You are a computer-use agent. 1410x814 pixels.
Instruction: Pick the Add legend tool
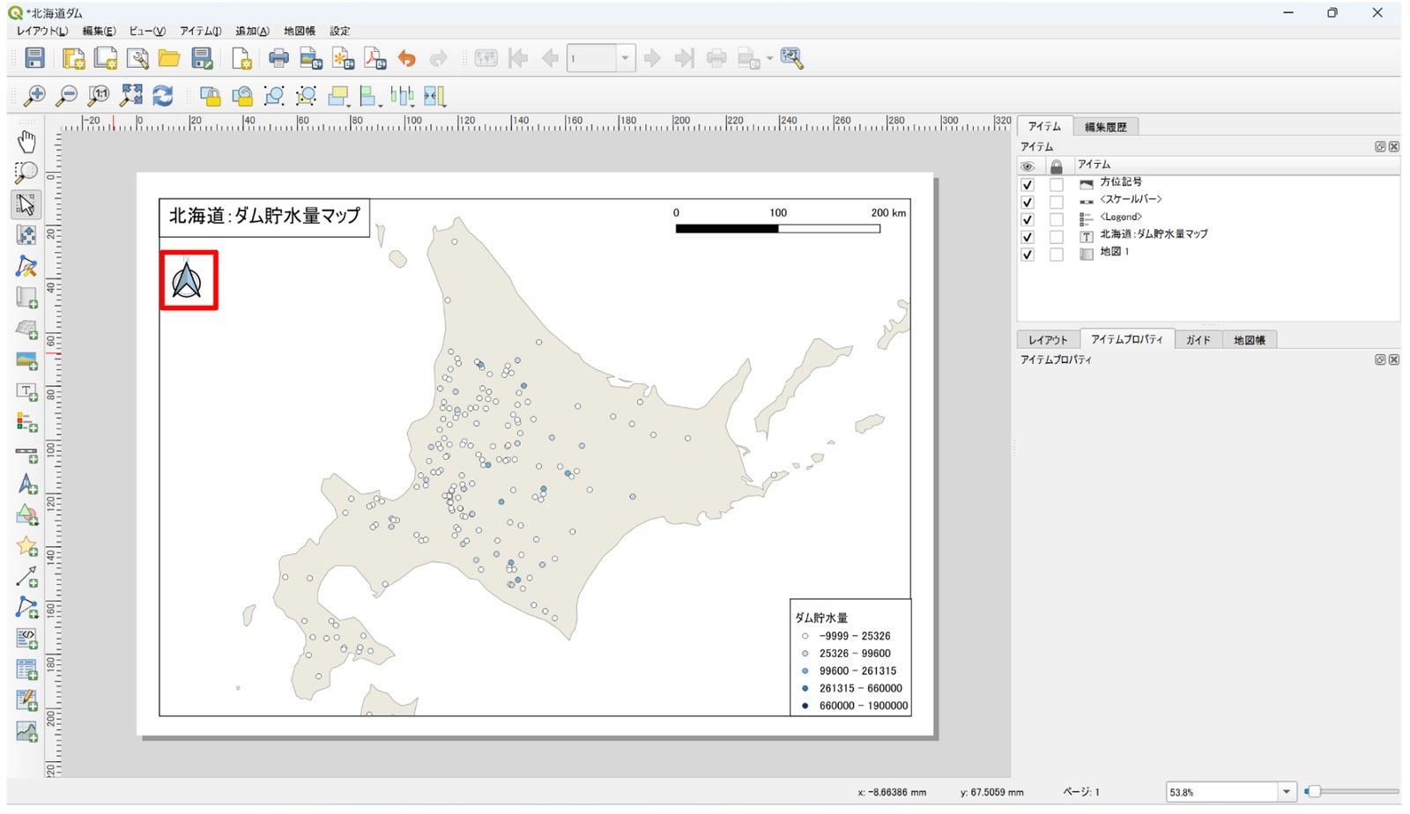(26, 421)
